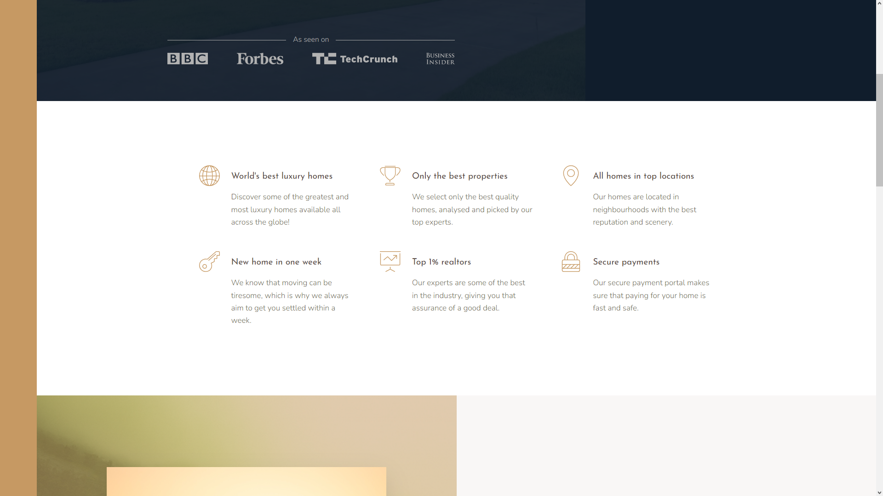
Task: Select the "All homes in top locations" heading
Action: point(643,176)
